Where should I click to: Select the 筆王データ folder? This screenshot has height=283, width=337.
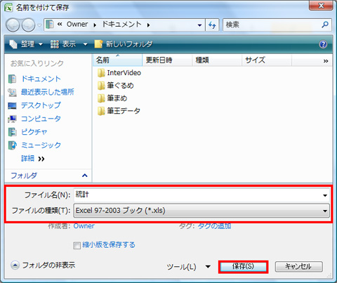coord(119,111)
